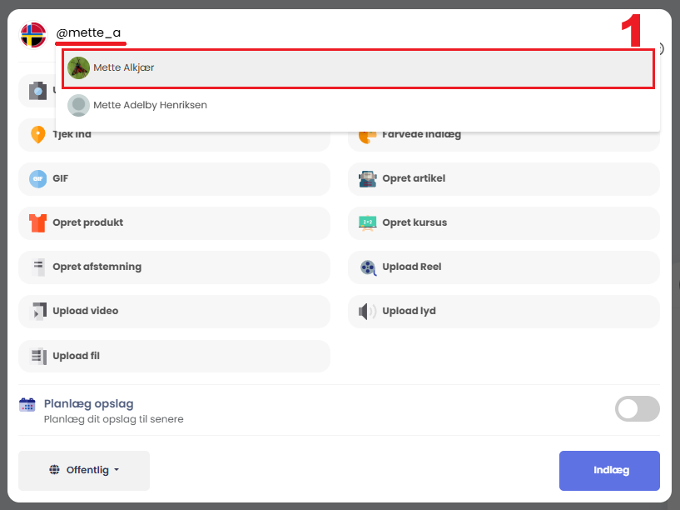The height and width of the screenshot is (510, 680).
Task: Click the GIF icon
Action: (37, 179)
